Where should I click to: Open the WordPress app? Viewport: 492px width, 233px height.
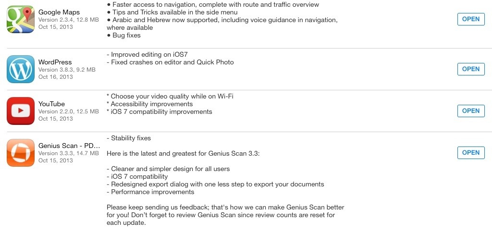tap(471, 69)
